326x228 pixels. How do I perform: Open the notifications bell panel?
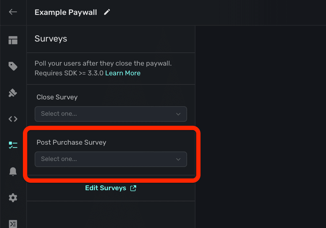[13, 171]
